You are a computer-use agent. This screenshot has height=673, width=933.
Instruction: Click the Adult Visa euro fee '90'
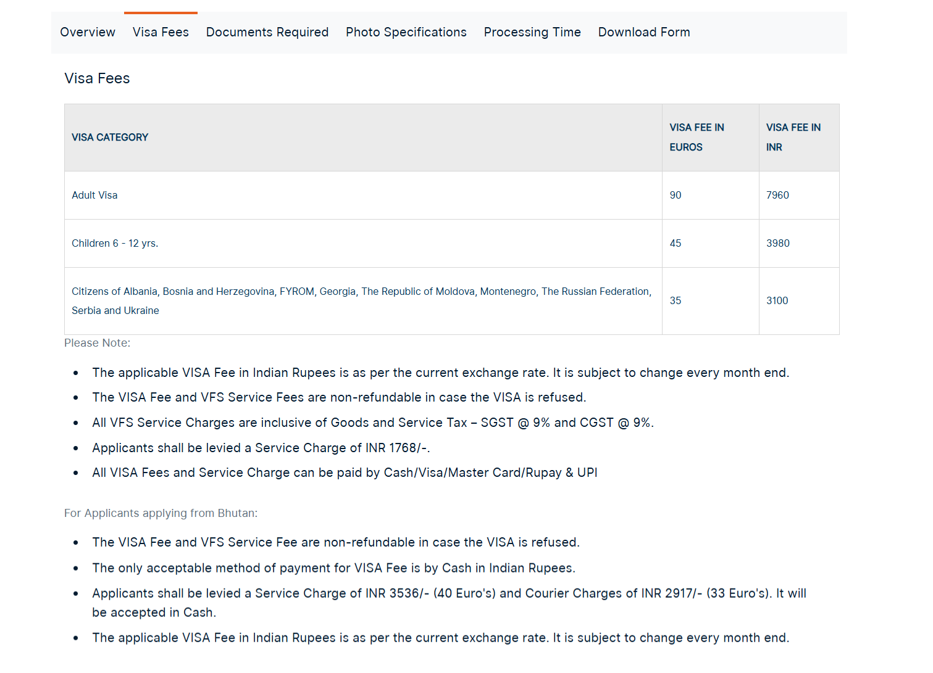coord(676,195)
